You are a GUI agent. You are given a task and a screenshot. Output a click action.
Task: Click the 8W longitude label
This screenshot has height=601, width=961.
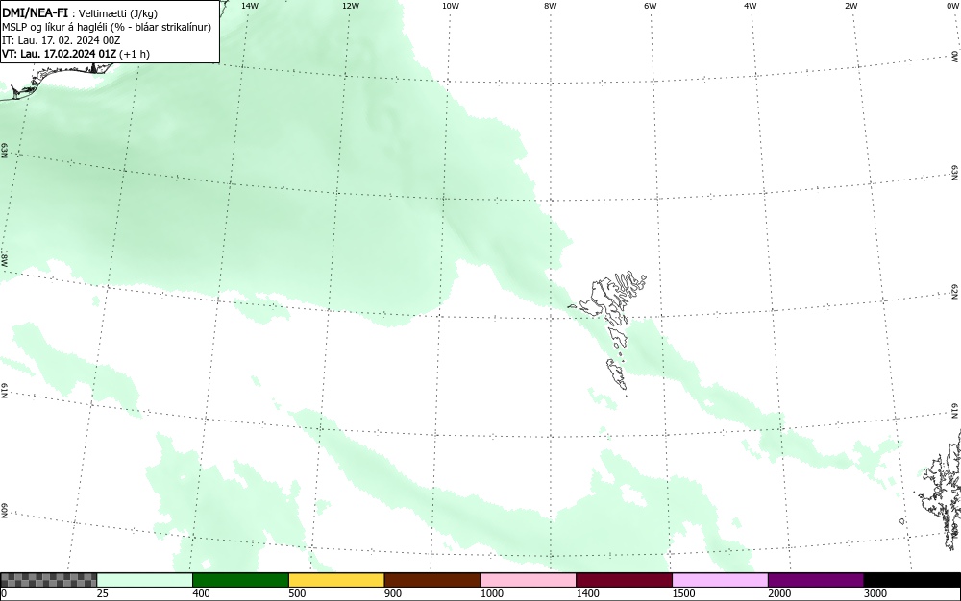coord(551,6)
